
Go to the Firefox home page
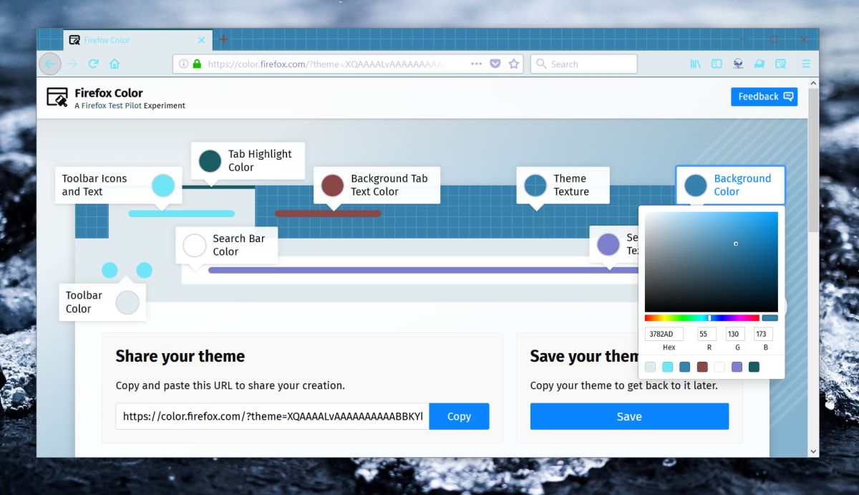115,64
